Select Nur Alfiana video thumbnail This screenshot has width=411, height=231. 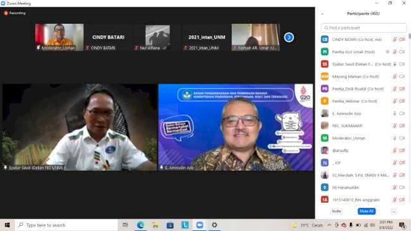click(x=157, y=37)
